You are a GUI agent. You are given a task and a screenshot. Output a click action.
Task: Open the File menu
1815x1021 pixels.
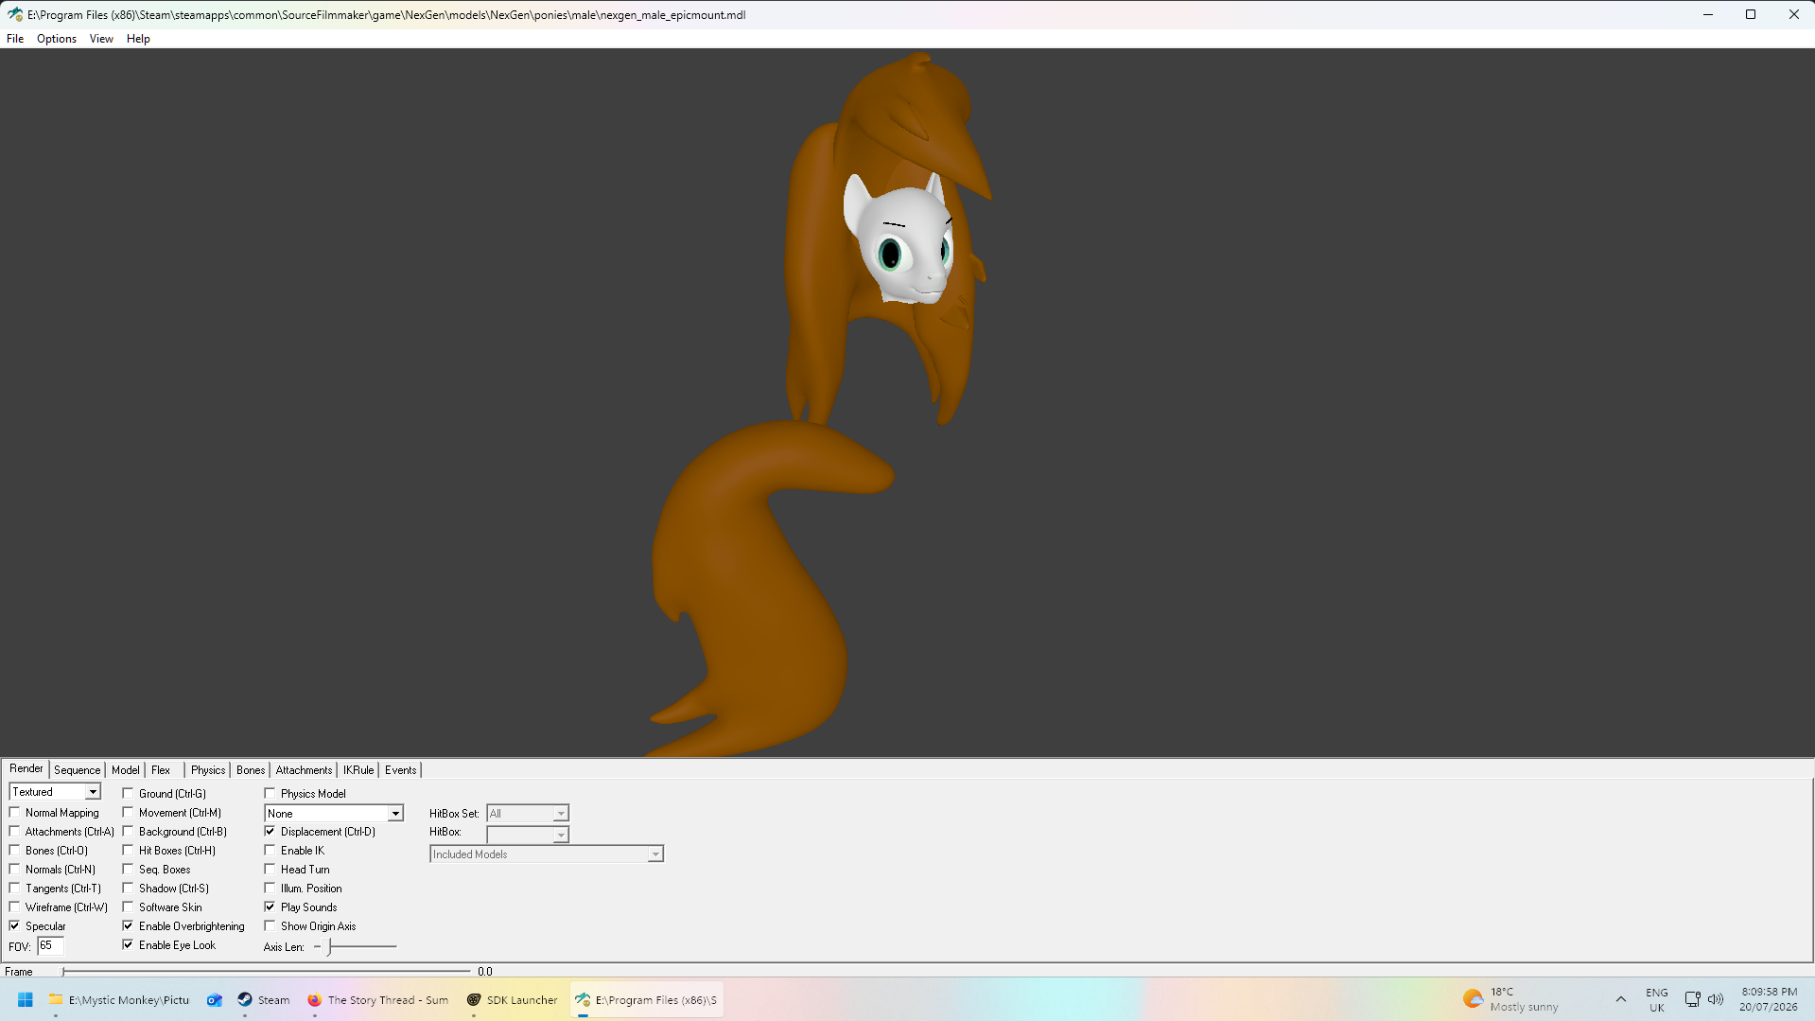coord(15,39)
